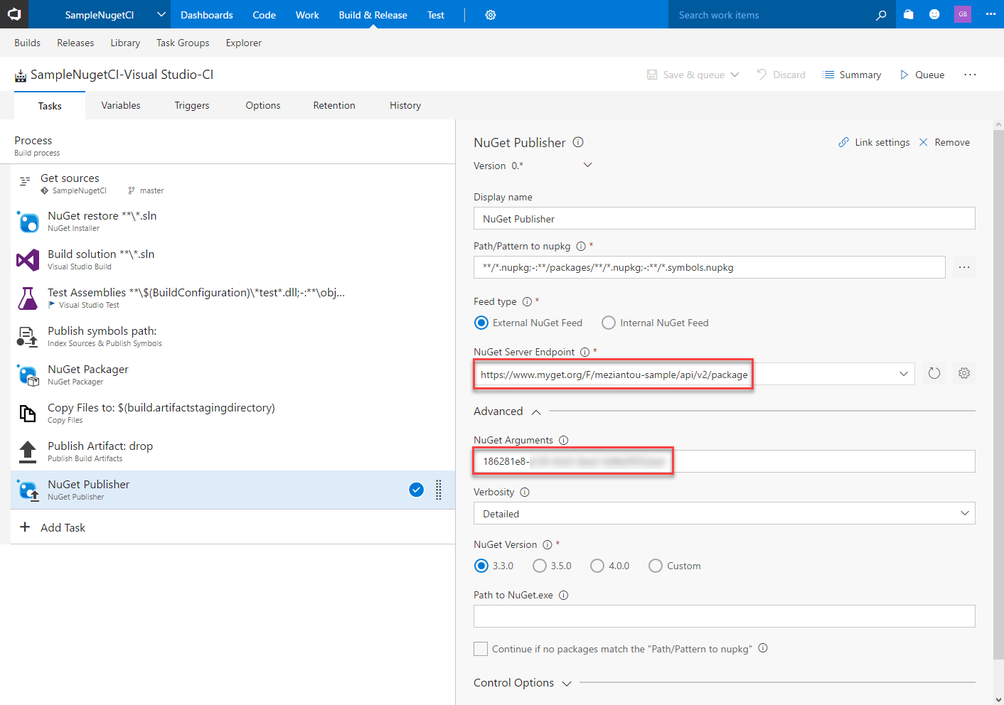Screen dimensions: 1004x705
Task: Choose NuGet version 4.0.0
Action: point(597,566)
